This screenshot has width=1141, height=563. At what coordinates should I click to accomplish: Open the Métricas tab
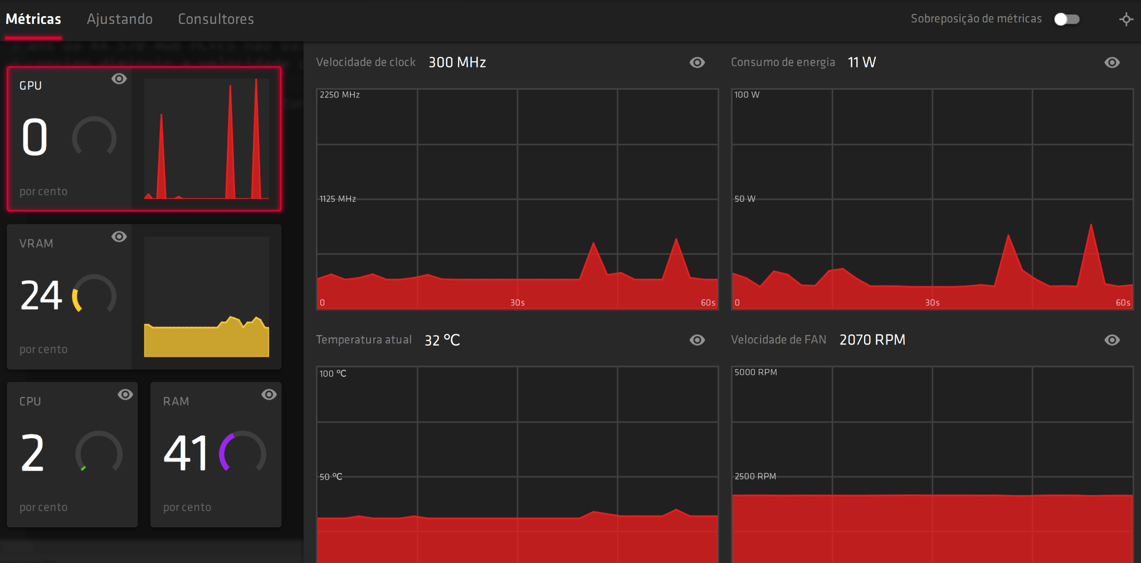tap(33, 19)
